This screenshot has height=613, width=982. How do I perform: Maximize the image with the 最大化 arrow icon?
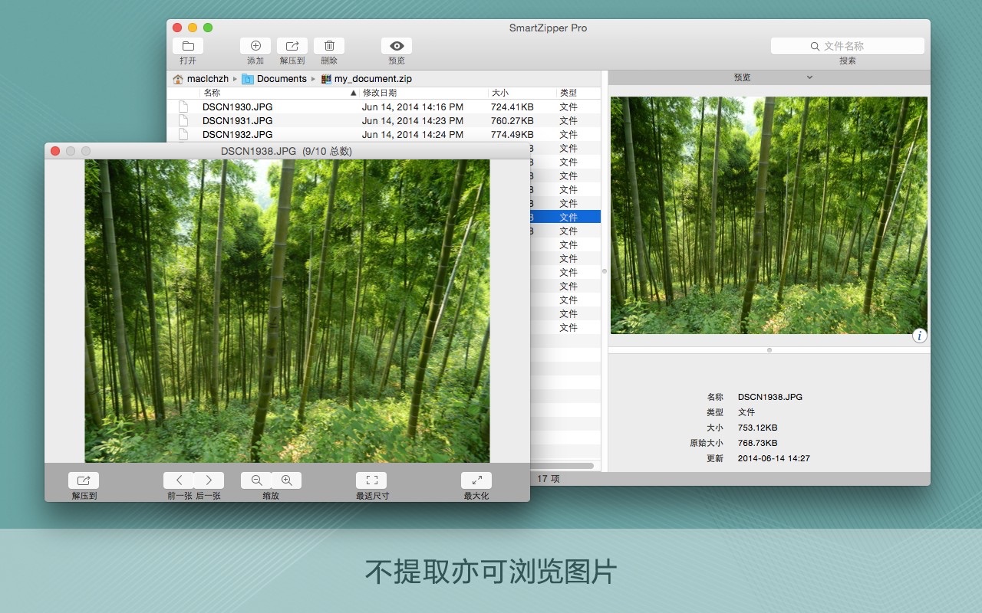coord(476,480)
